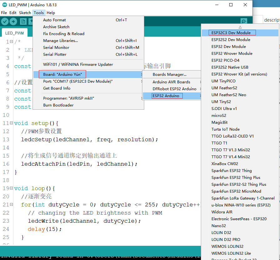
Task: Select ESP32S2 Dev Module board
Action: [x=240, y=40]
